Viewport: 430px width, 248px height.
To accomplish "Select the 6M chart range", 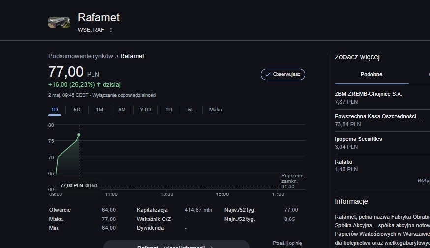I will coord(122,110).
